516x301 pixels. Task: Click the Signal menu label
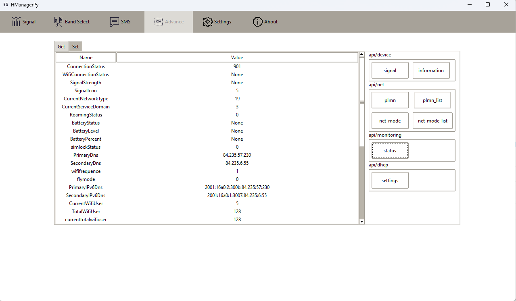click(x=29, y=22)
